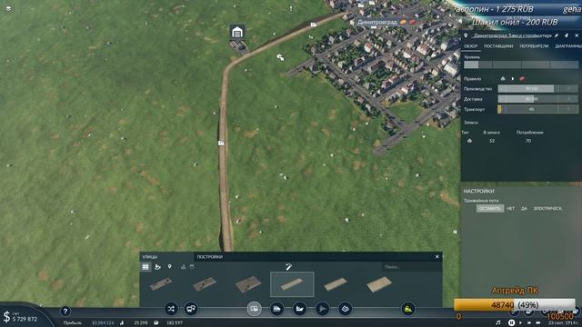
Task: Click the depot warehouse marker on the map
Action: pos(237,33)
